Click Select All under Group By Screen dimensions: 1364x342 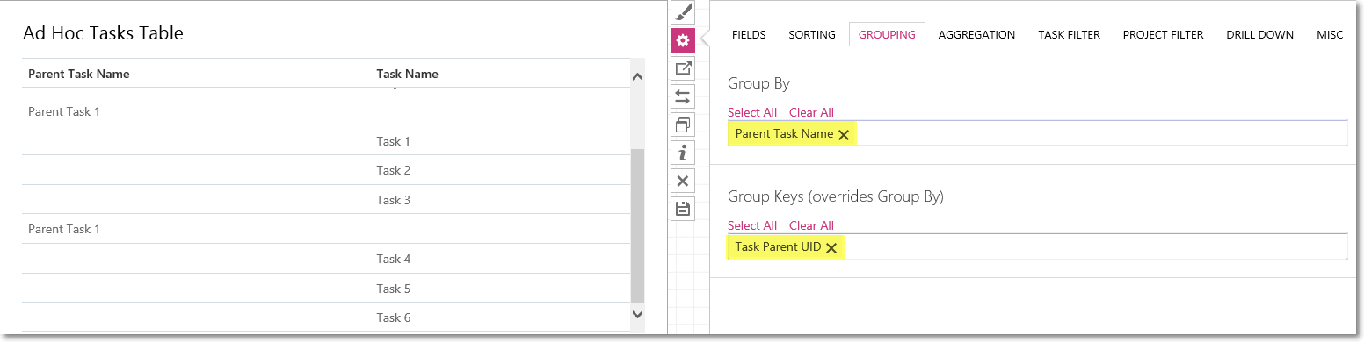pyautogui.click(x=752, y=112)
